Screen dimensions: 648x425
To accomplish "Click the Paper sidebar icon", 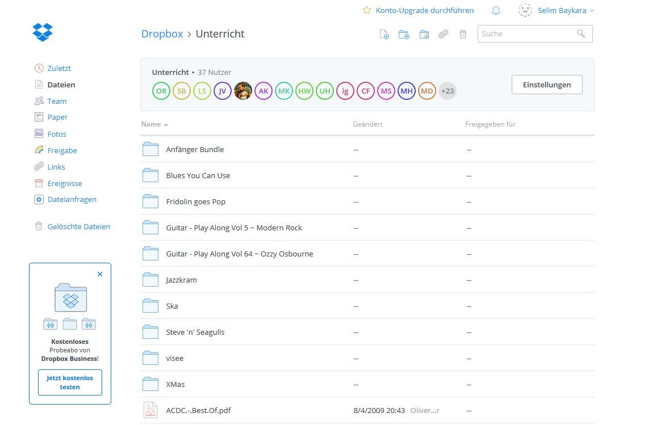I will pos(39,117).
